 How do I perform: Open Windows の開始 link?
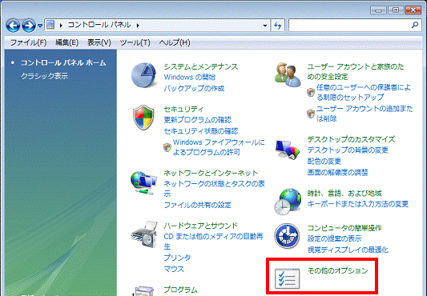coord(190,78)
